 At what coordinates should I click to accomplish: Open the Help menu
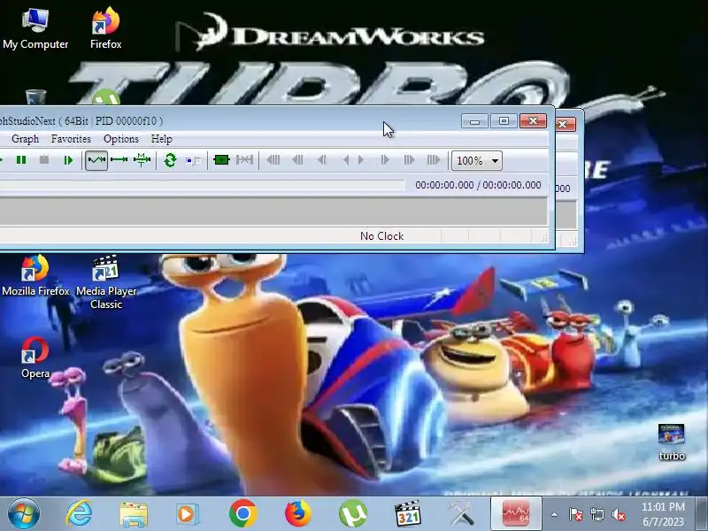click(x=162, y=139)
